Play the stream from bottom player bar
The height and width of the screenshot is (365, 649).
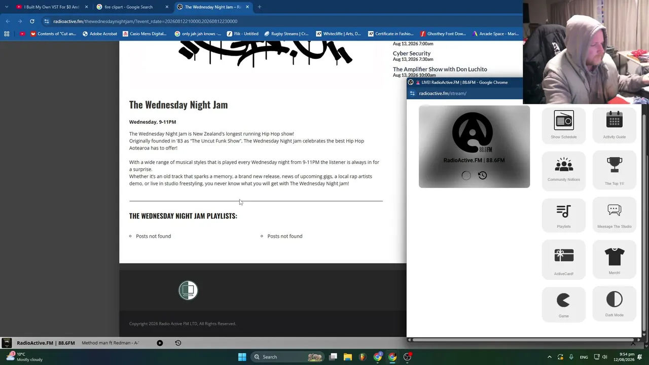[x=160, y=343]
